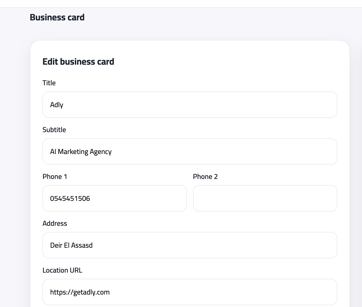Click the phone number 0545451506 text

pyautogui.click(x=70, y=198)
